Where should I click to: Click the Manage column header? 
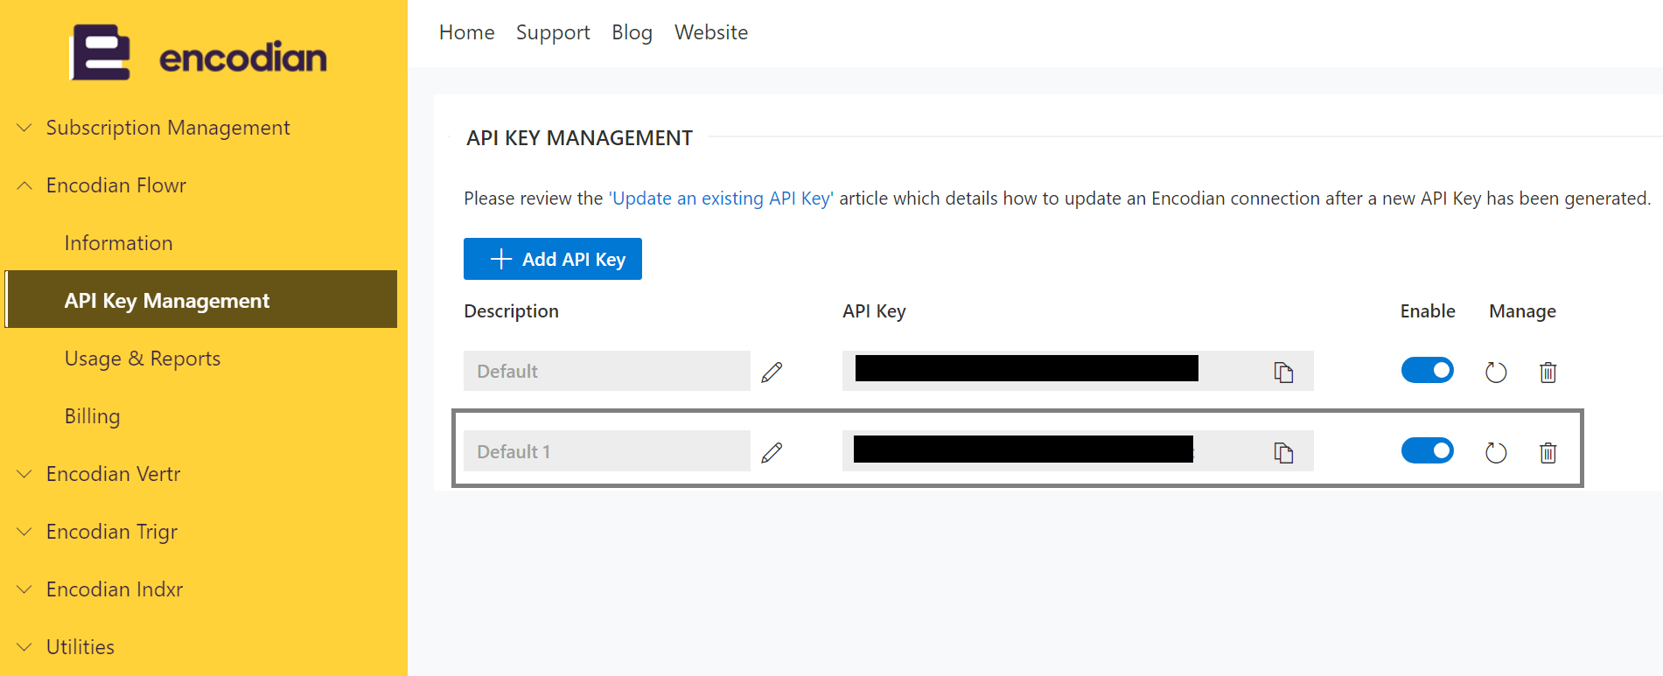click(1522, 311)
